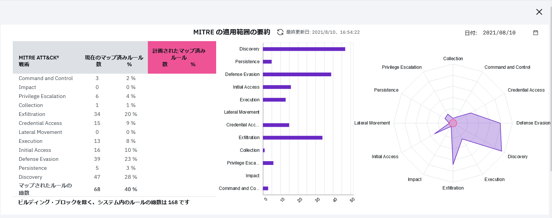The height and width of the screenshot is (218, 552).
Task: Select Exfiltration in the tactics table
Action: tap(32, 114)
